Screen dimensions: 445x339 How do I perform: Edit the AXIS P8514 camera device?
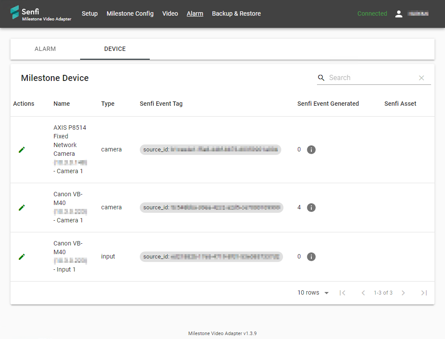[x=22, y=150]
